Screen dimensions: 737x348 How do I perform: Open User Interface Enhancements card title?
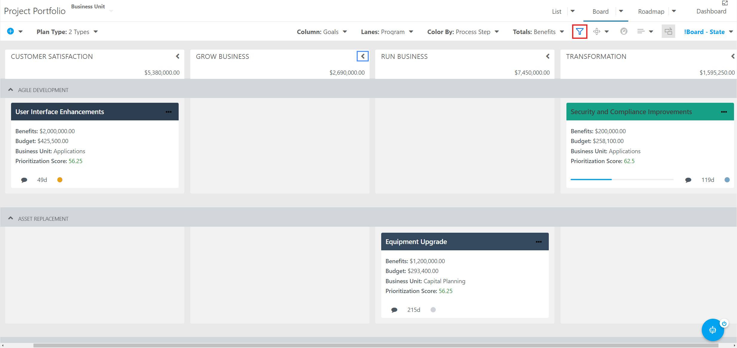(60, 112)
